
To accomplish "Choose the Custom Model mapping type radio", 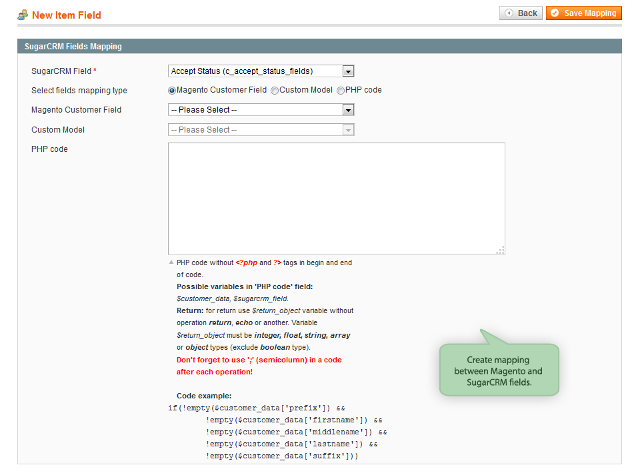I will 275,91.
